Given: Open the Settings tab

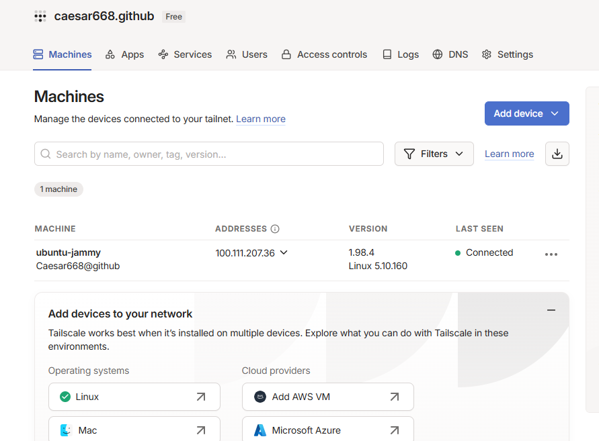Looking at the screenshot, I should (x=508, y=54).
